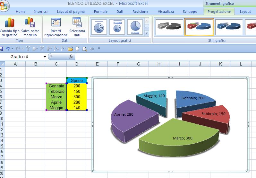
Task: Open the Inserisci ribbon tab
Action: (x=41, y=12)
